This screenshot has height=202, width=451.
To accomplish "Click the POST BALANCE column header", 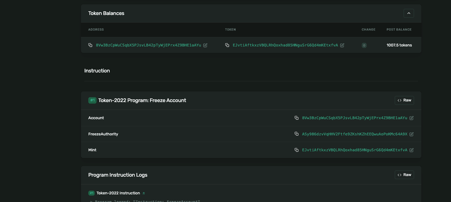I will 399,30.
